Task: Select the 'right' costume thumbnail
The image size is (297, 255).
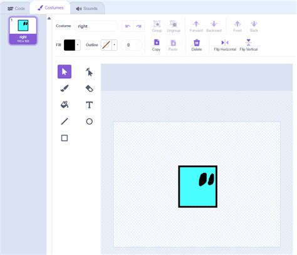Action: [x=23, y=31]
